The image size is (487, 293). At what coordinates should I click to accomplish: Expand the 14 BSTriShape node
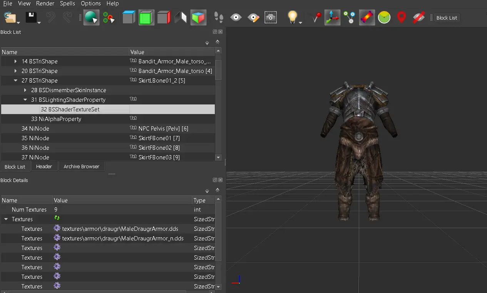[15, 61]
